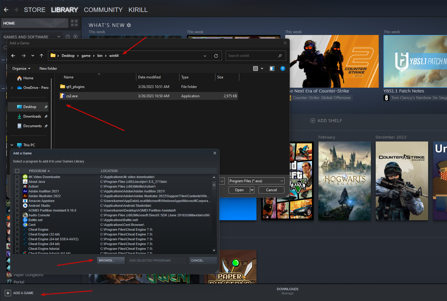
Task: Check the Cheat Engine (32-bit) checkbox
Action: 17,234
